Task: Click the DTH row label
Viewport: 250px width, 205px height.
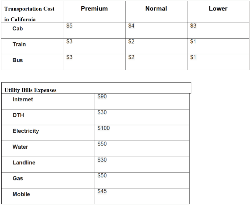Action: pos(18,115)
